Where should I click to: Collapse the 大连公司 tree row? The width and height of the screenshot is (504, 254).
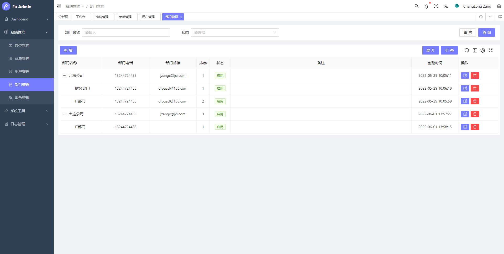tap(64, 114)
